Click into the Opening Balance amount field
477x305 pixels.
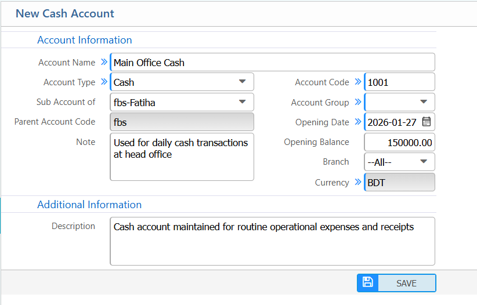pyautogui.click(x=399, y=142)
